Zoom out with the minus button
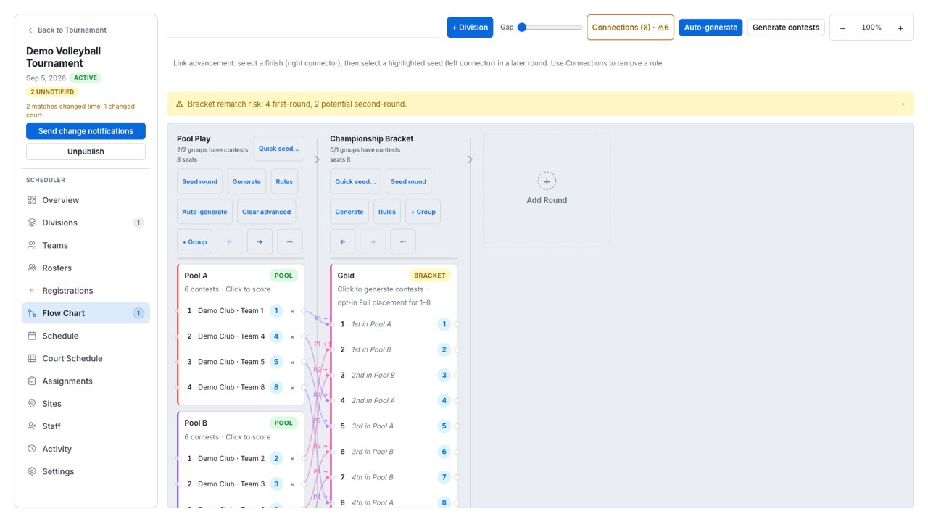 [x=842, y=28]
